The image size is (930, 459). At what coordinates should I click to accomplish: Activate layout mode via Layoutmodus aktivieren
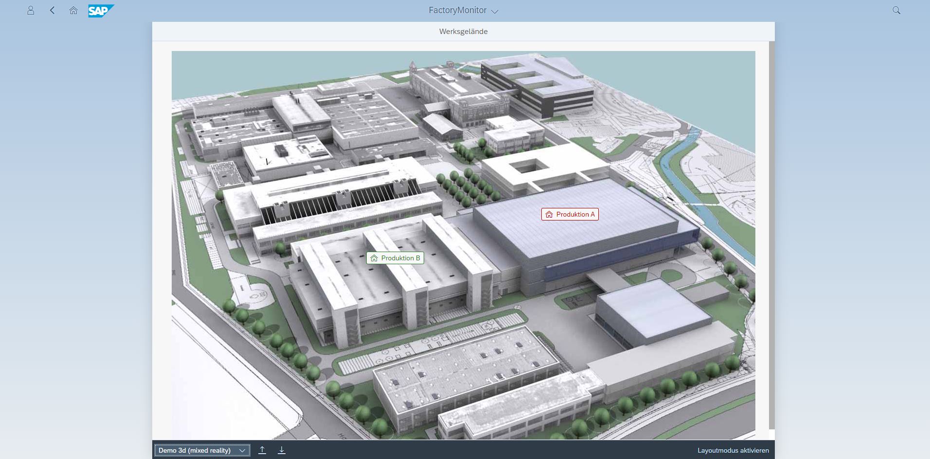click(x=733, y=450)
